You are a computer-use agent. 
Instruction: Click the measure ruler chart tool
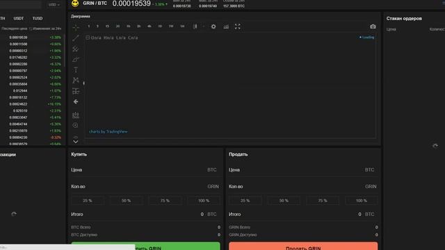pyautogui.click(x=76, y=115)
